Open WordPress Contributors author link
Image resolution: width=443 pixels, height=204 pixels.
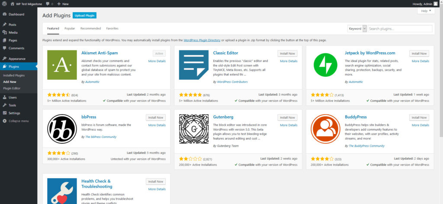pyautogui.click(x=232, y=82)
